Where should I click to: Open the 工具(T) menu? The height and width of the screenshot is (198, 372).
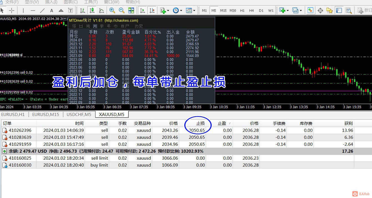click(90, 2)
